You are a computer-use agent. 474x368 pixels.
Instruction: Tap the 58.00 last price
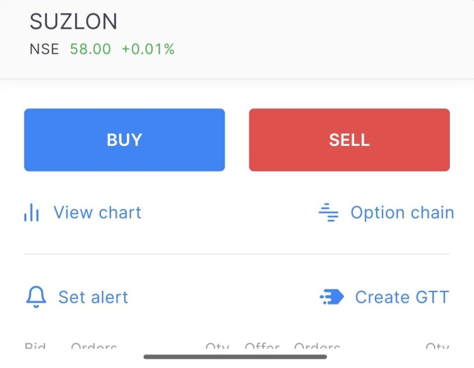tap(91, 49)
